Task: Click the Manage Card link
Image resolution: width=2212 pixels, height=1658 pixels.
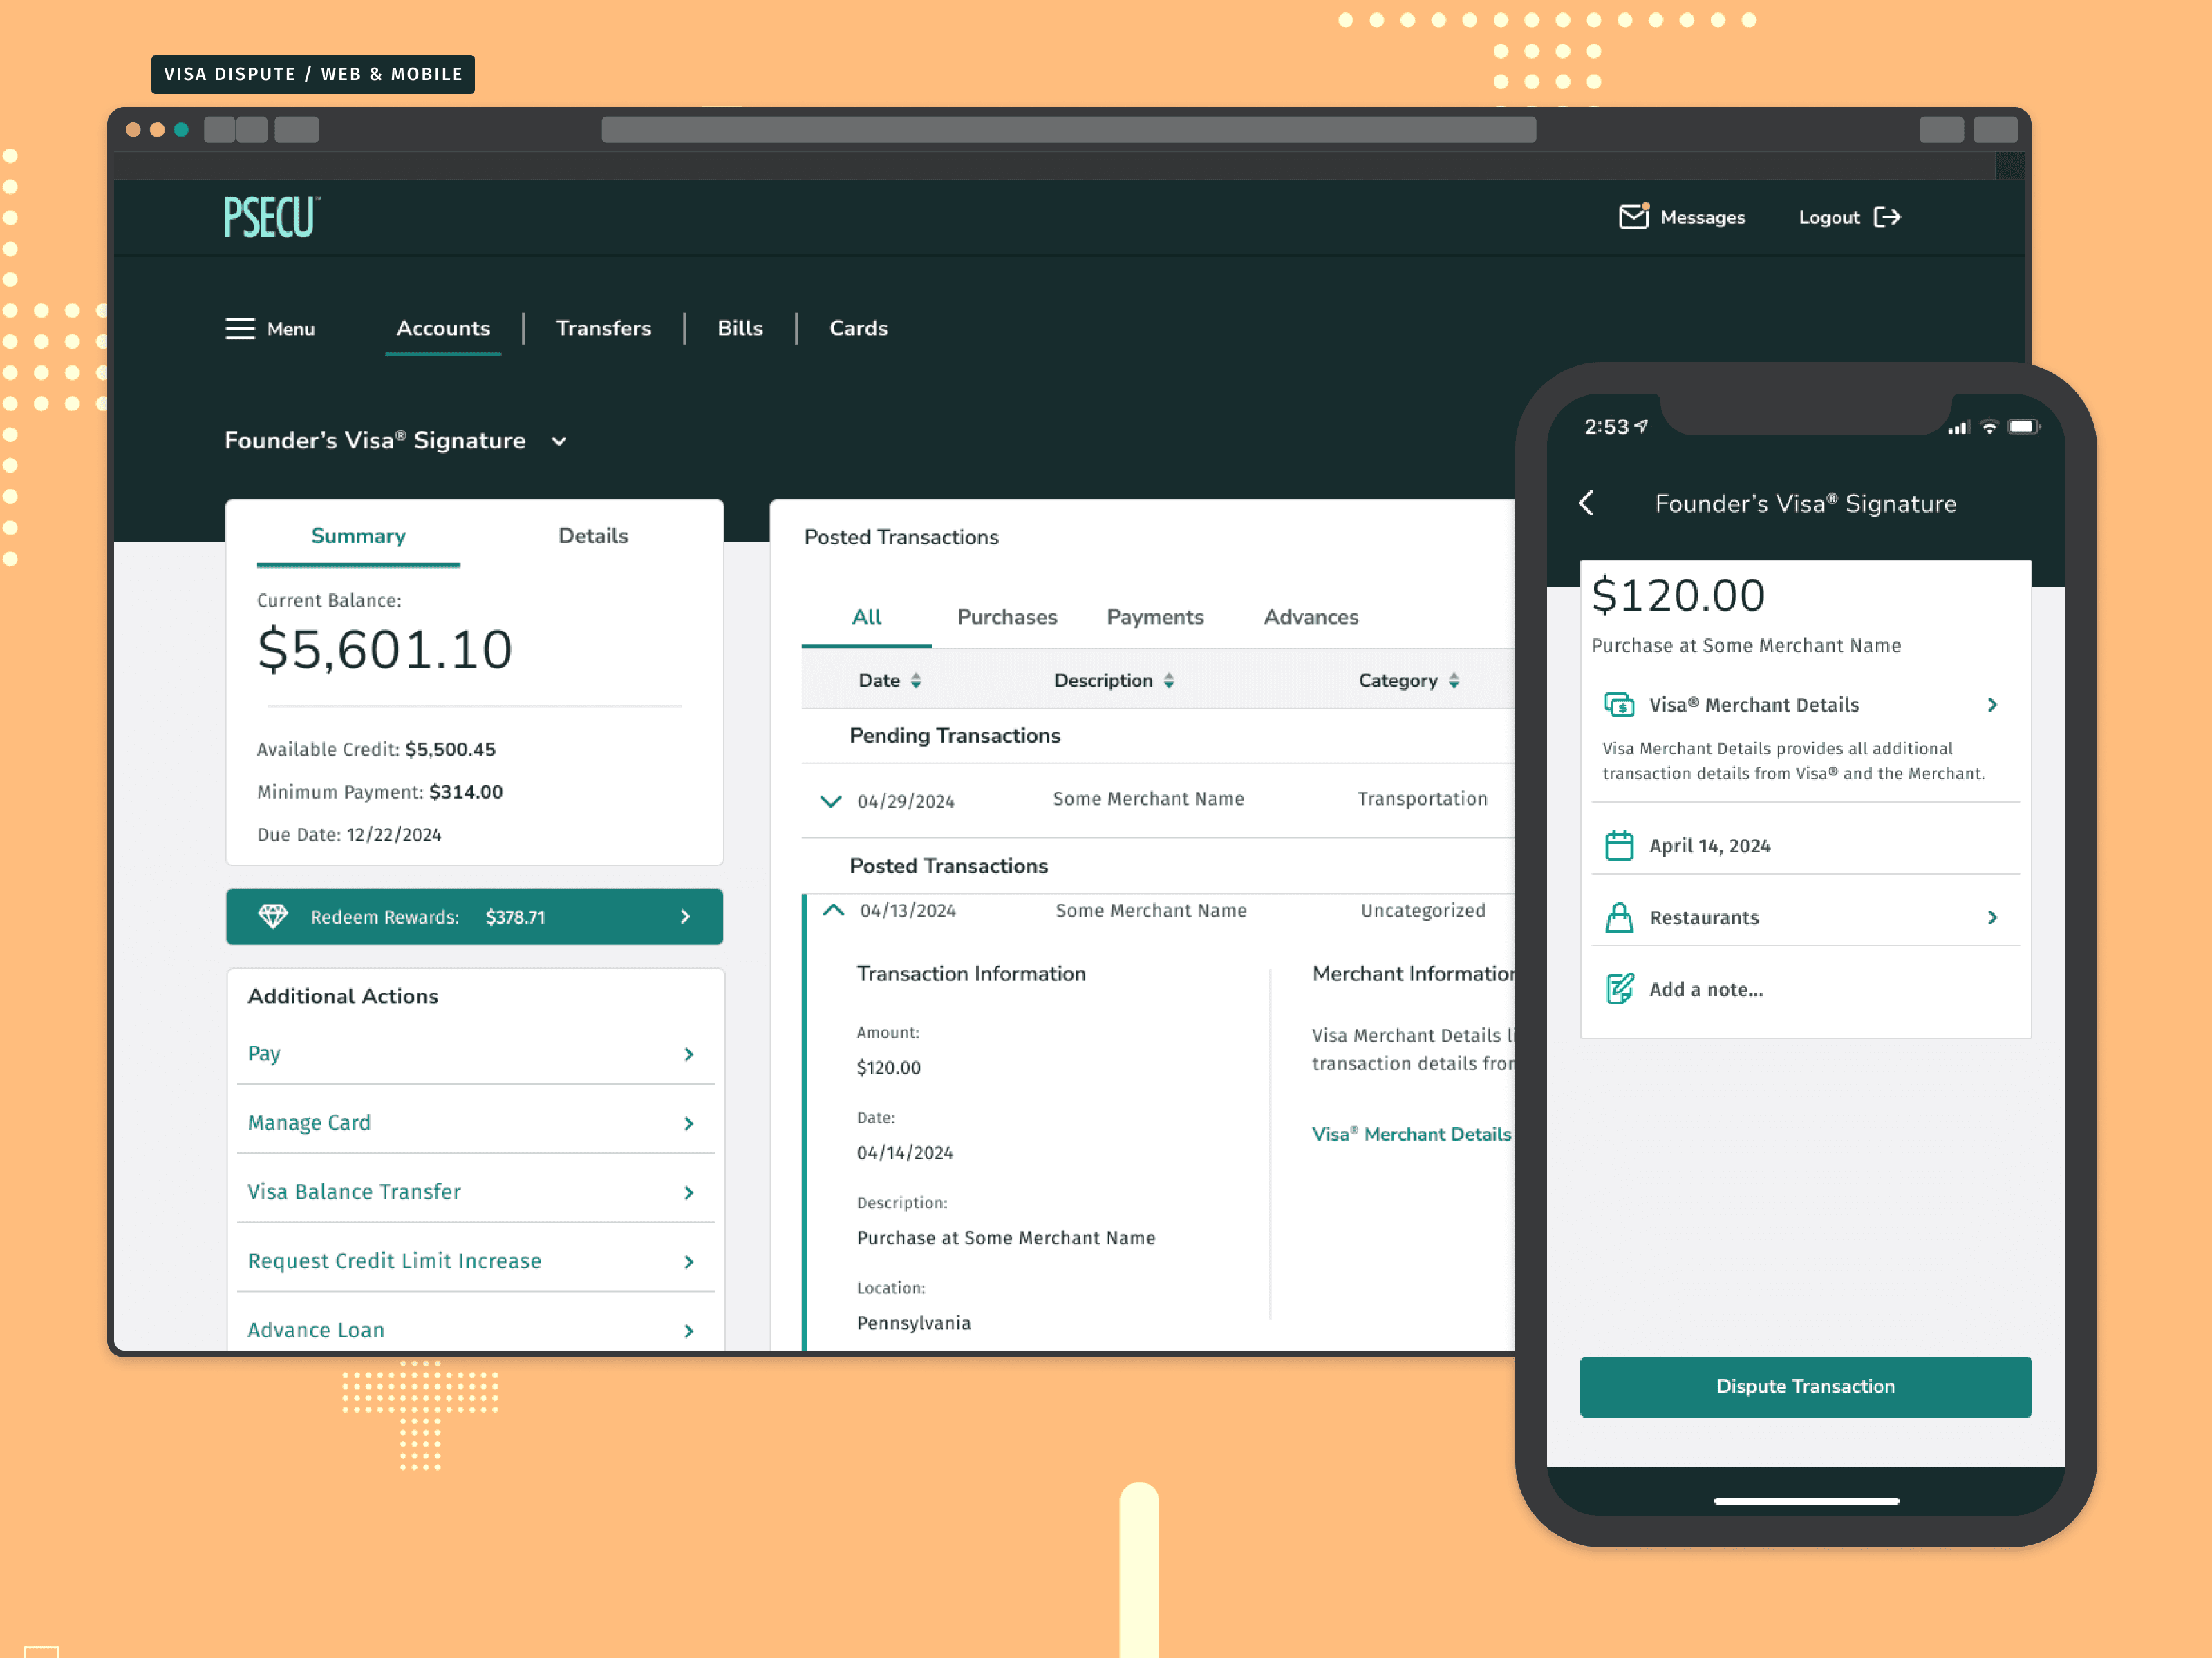Action: tap(309, 1123)
